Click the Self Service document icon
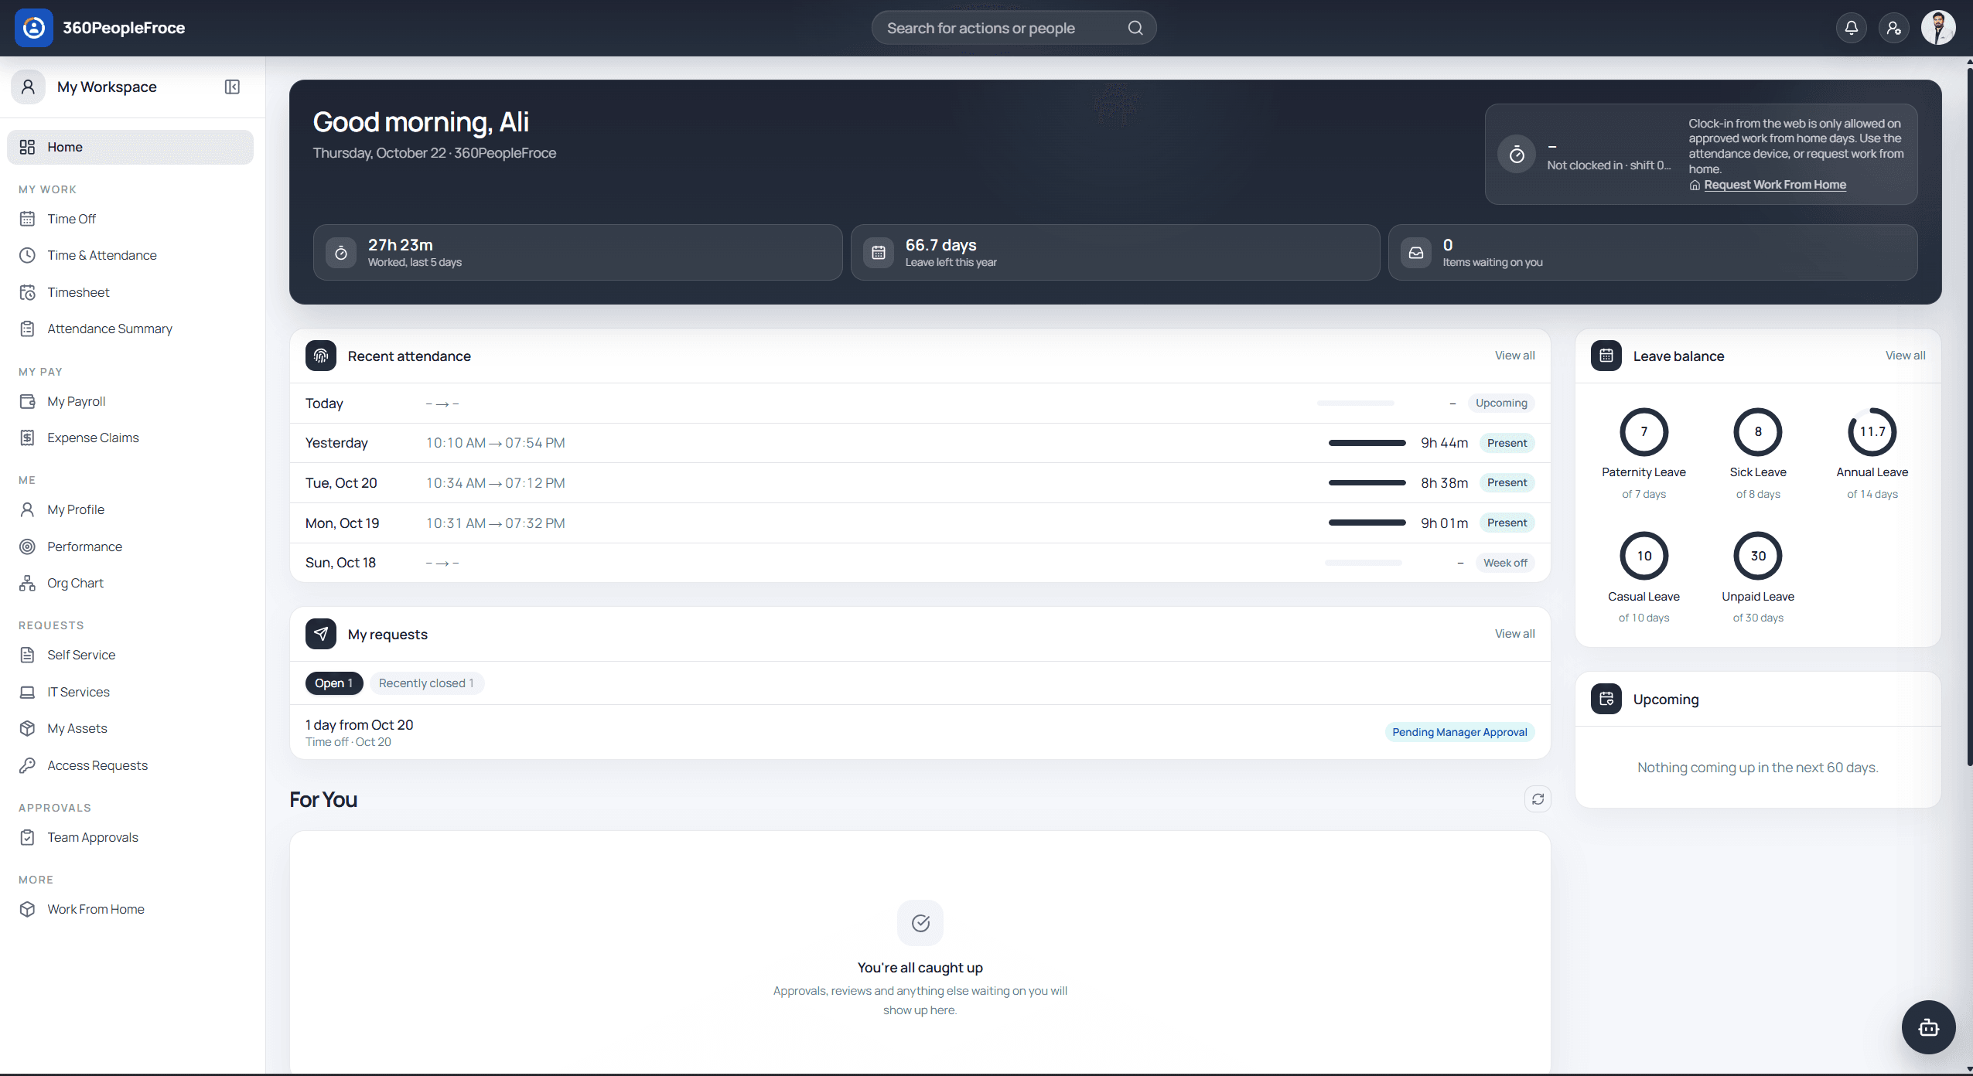Screen dimensions: 1973x1076 [x=27, y=655]
